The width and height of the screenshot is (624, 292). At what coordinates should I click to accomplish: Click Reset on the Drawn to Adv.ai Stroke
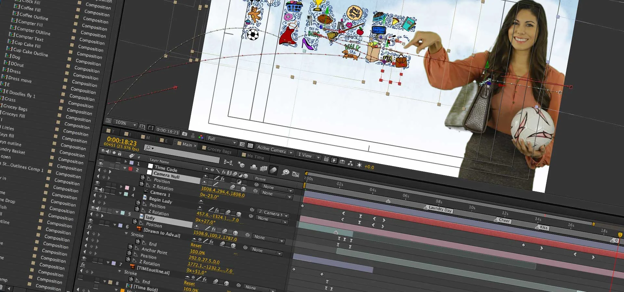click(x=196, y=246)
